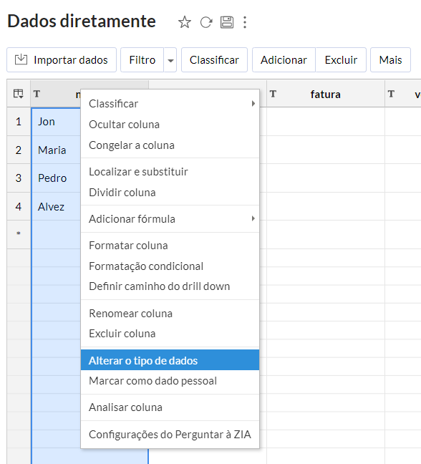This screenshot has width=421, height=464.
Task: Select Definir caminho do drill down
Action: [170, 286]
